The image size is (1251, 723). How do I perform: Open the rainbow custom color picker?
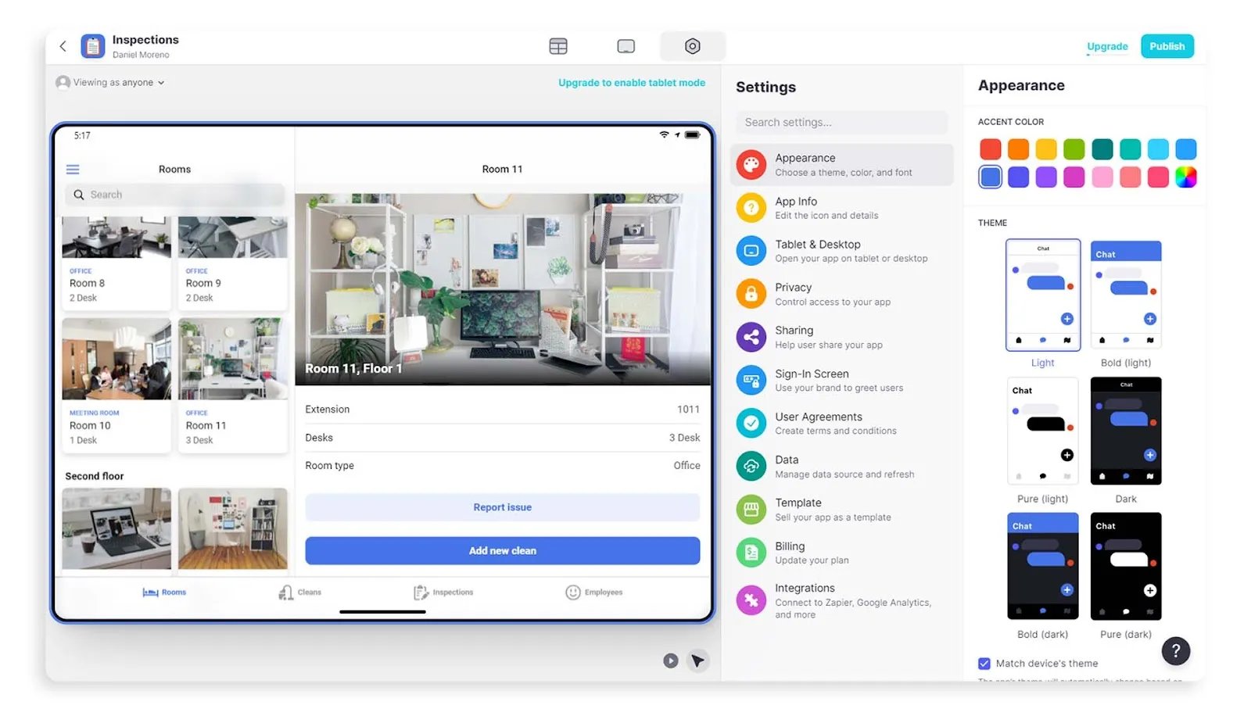click(x=1186, y=177)
